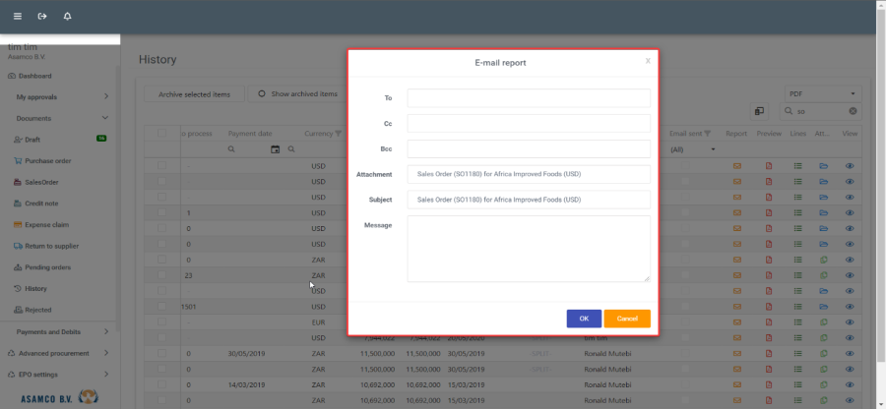Click the column chooser icon beside search
This screenshot has height=409, width=886.
click(760, 112)
